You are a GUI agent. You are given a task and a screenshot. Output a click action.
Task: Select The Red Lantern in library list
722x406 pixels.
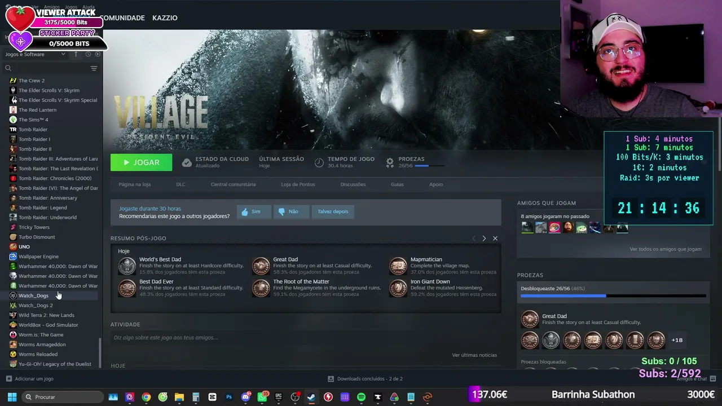click(x=37, y=110)
